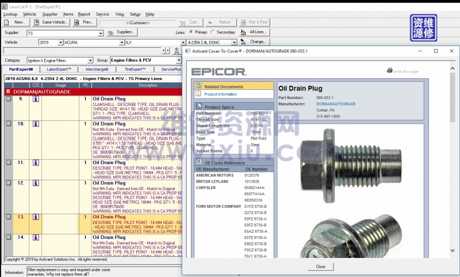Switch to the TireExpert tab
The width and height of the screenshot is (460, 277).
[x=135, y=69]
